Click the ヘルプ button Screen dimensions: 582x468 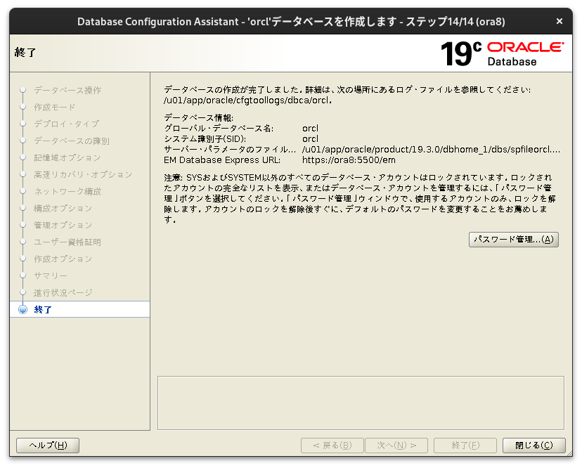(47, 445)
